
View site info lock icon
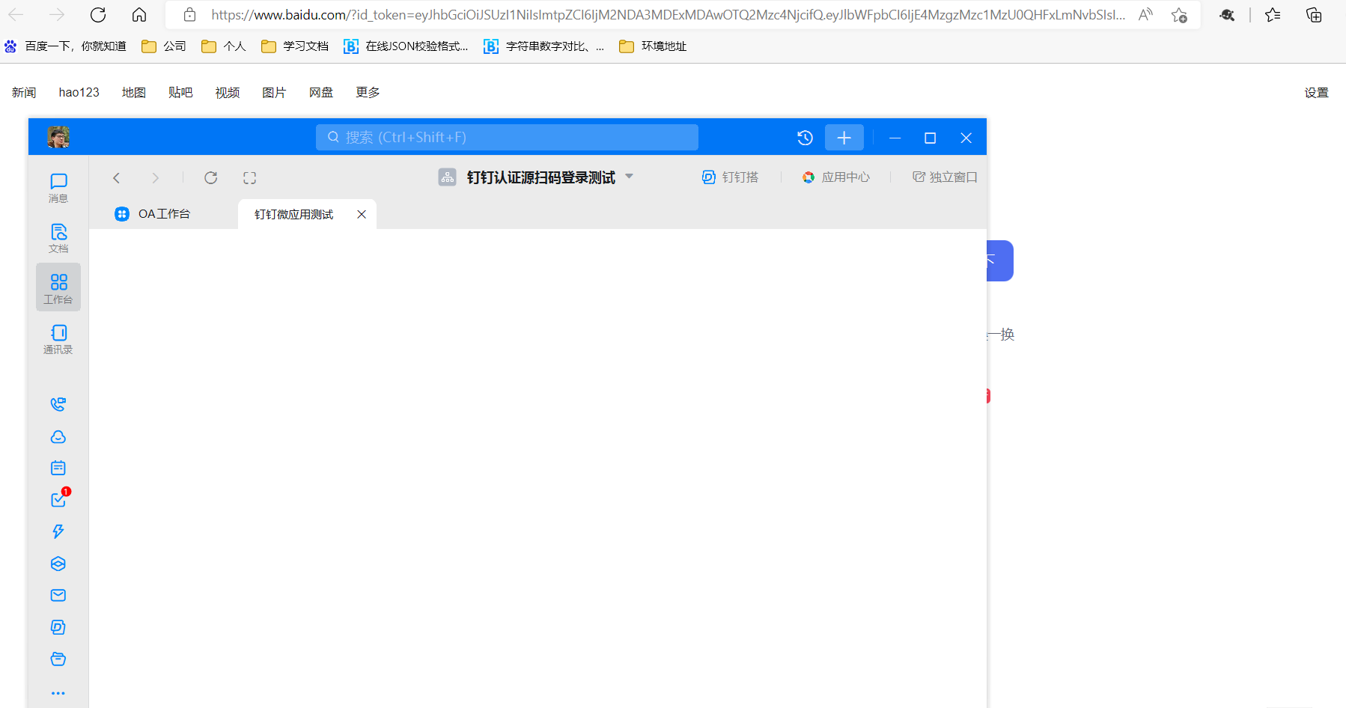click(190, 15)
